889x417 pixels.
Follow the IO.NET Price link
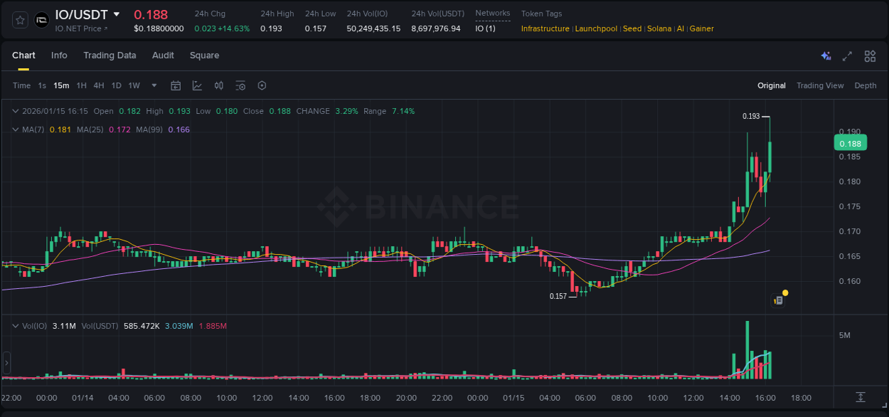pos(78,29)
